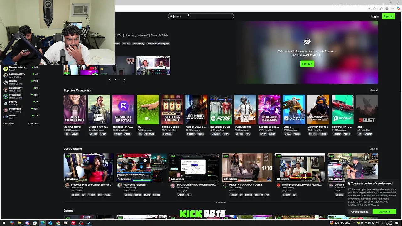The image size is (402, 226).
Task: Open 'PELLER X COCAINNA X GUEST' stream thumbnail
Action: [x=247, y=167]
